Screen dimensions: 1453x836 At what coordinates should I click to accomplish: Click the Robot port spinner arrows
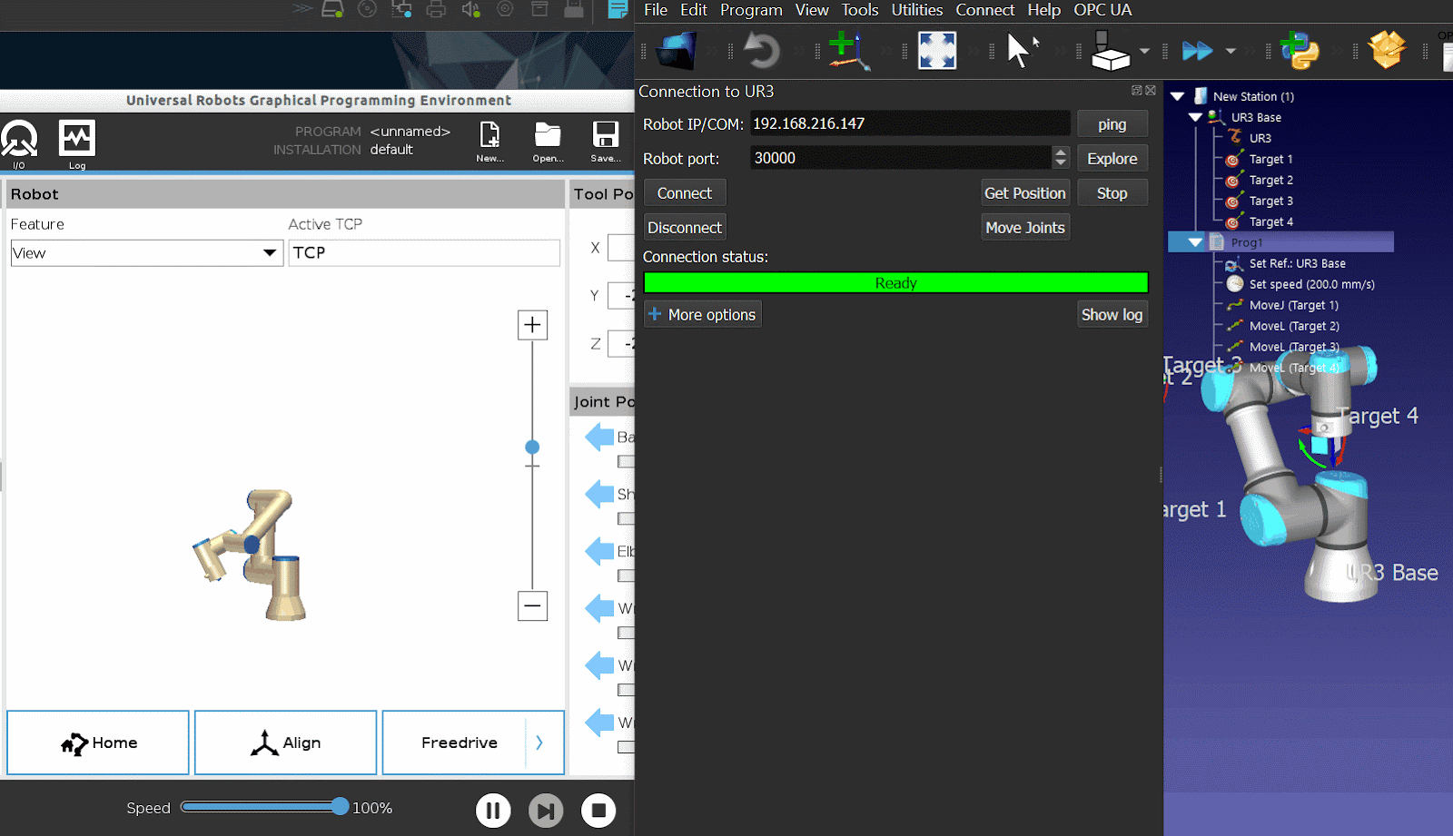(x=1061, y=158)
